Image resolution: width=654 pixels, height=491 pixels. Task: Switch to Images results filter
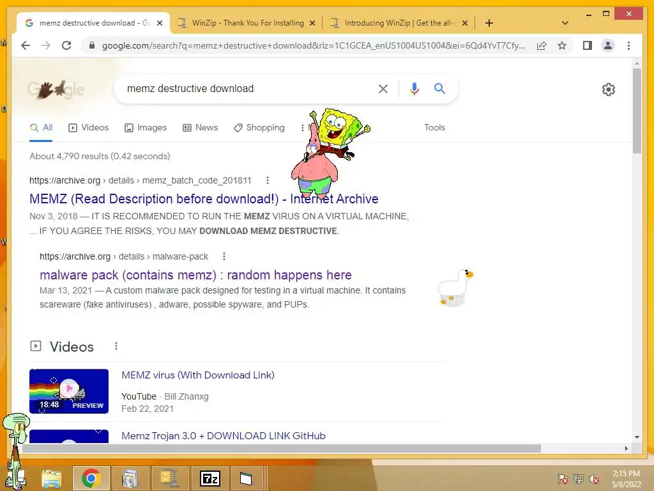click(x=146, y=127)
